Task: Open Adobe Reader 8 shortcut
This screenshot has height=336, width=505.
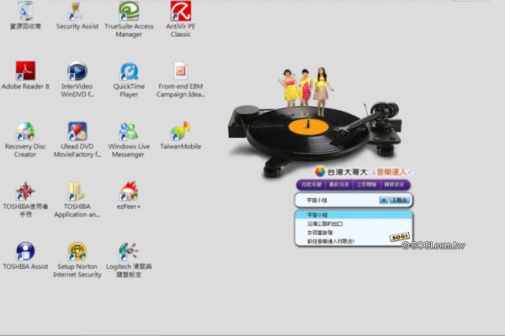Action: 25,76
